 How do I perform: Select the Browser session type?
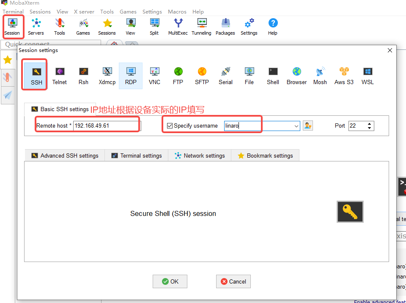pyautogui.click(x=297, y=76)
